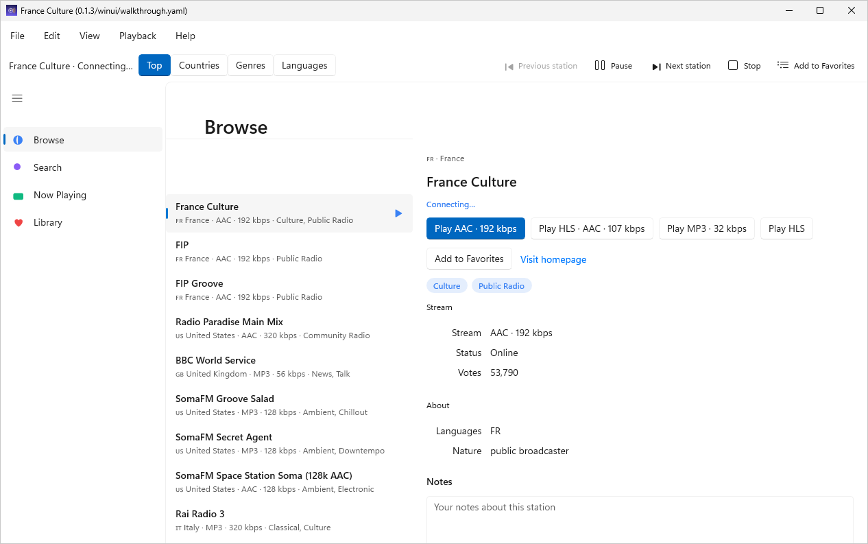
Task: Click the Public Radio tag chip
Action: (x=501, y=286)
